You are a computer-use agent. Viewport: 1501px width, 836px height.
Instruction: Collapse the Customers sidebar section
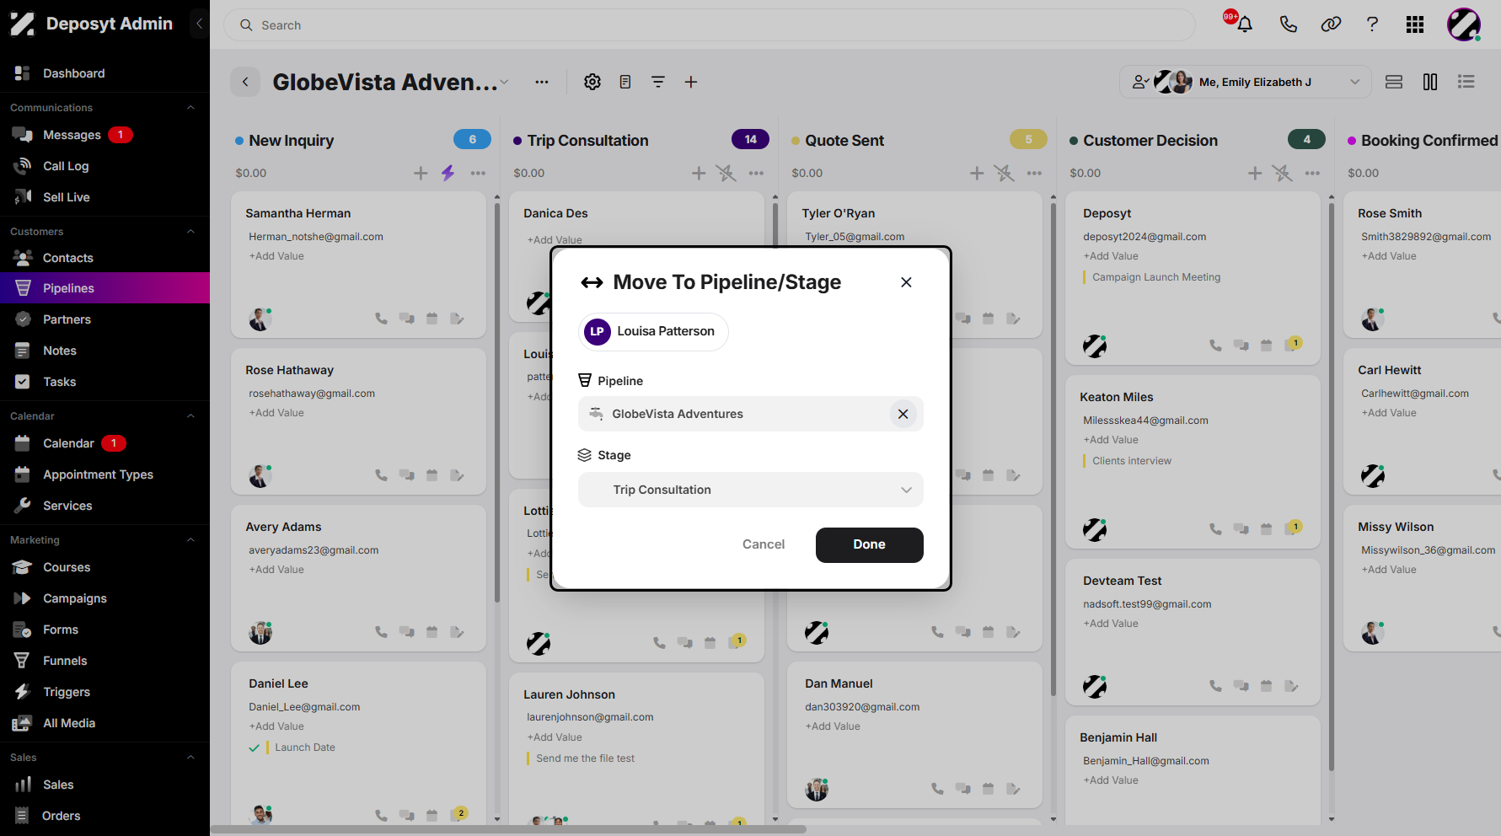190,231
